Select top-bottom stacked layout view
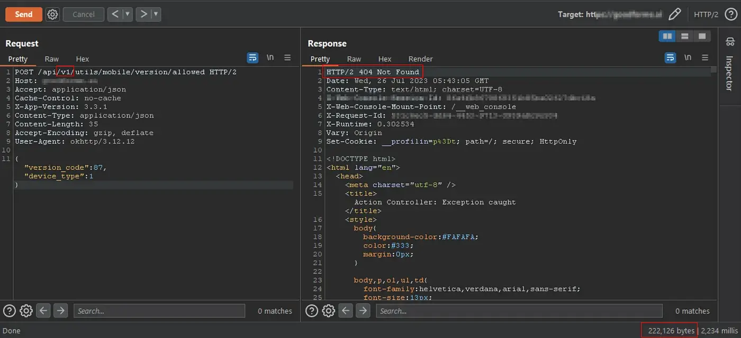Screen dimensions: 741x338 point(685,36)
